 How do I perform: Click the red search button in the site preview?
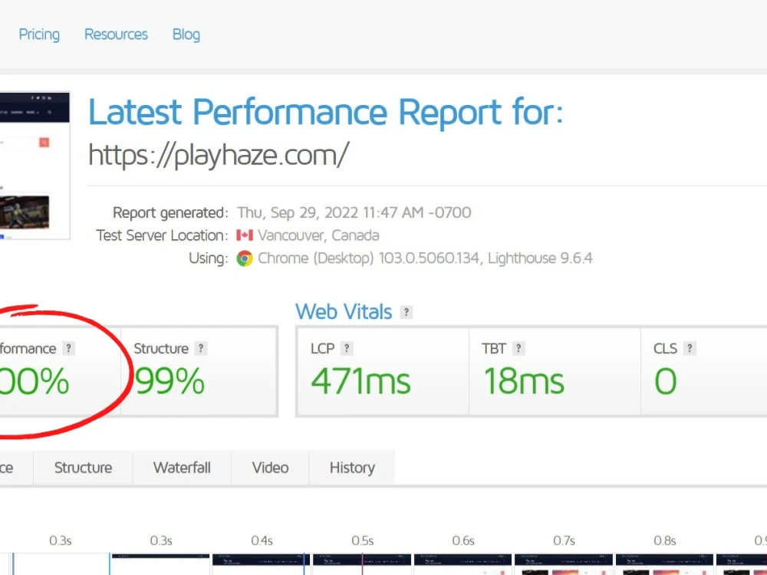click(x=44, y=143)
